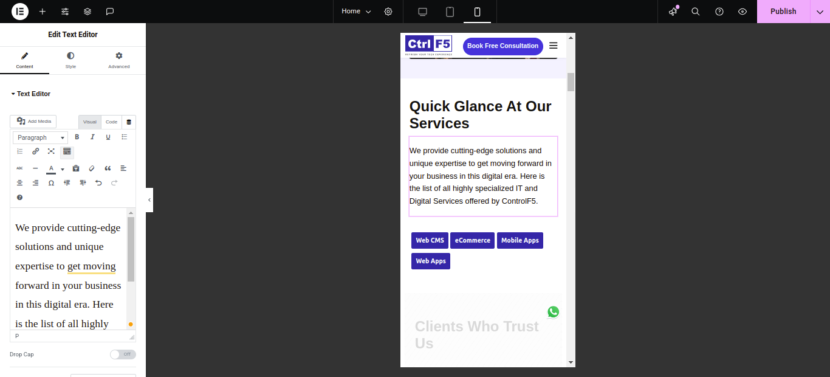Switch to Visual editor tab
This screenshot has width=830, height=377.
coord(90,122)
